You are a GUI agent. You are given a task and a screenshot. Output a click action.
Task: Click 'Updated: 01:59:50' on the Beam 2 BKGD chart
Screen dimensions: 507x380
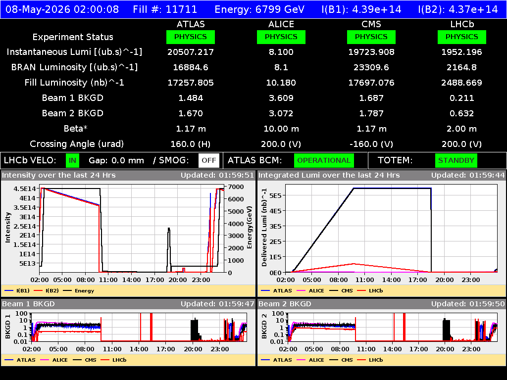coord(468,304)
